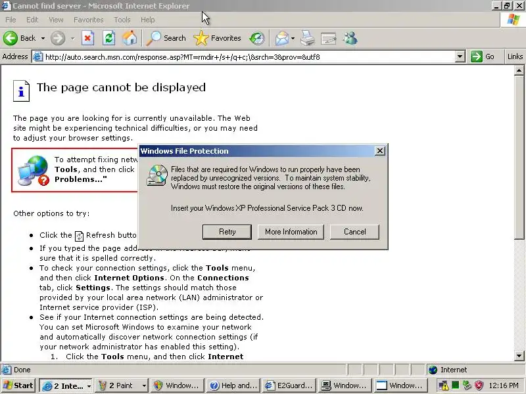Switch to 'Help and...' taskbar button
Viewport: 526px width, 394px height.
[233, 385]
